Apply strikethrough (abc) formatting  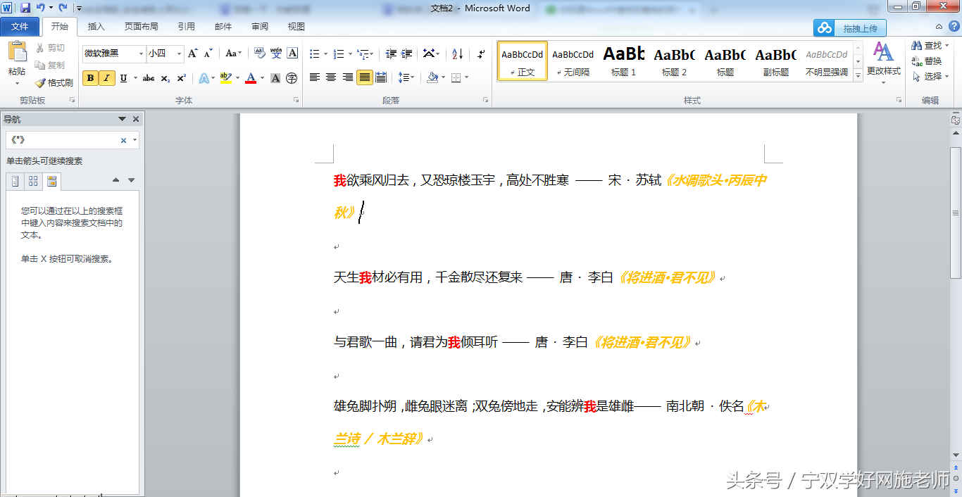coord(149,78)
